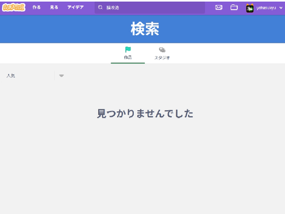Open the Scratch logo home link
The height and width of the screenshot is (214, 285).
click(14, 8)
